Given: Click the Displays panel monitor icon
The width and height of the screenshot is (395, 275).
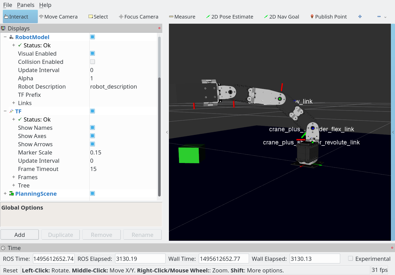Looking at the screenshot, I should 3,28.
